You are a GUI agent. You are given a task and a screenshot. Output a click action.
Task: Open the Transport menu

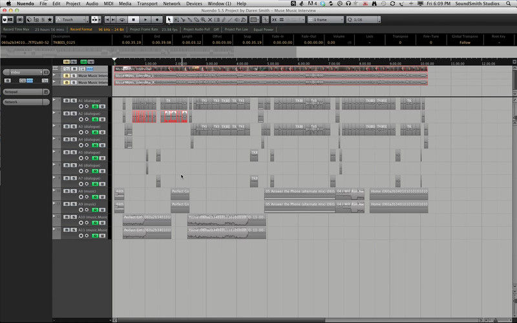[x=147, y=4]
